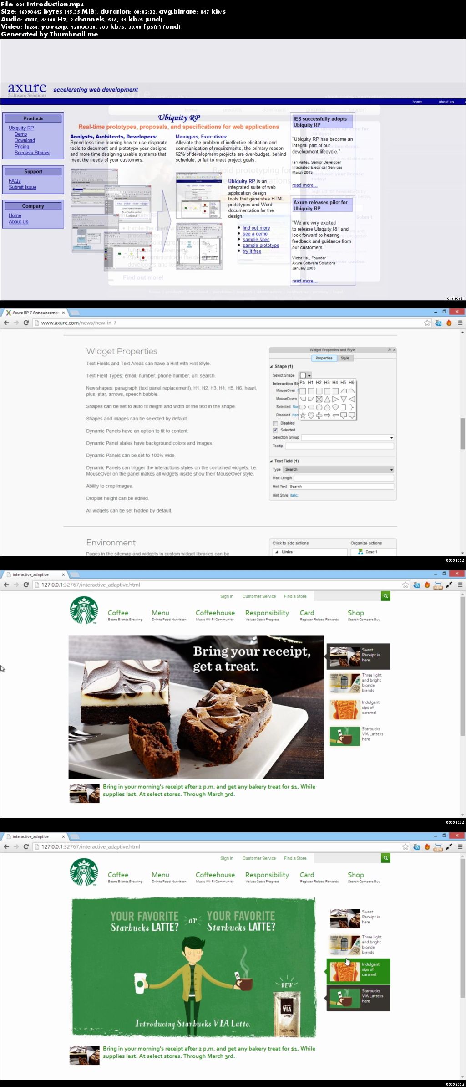Open the Select Shape dropdown arrow
Screen dimensions: 466x1087
309,375
